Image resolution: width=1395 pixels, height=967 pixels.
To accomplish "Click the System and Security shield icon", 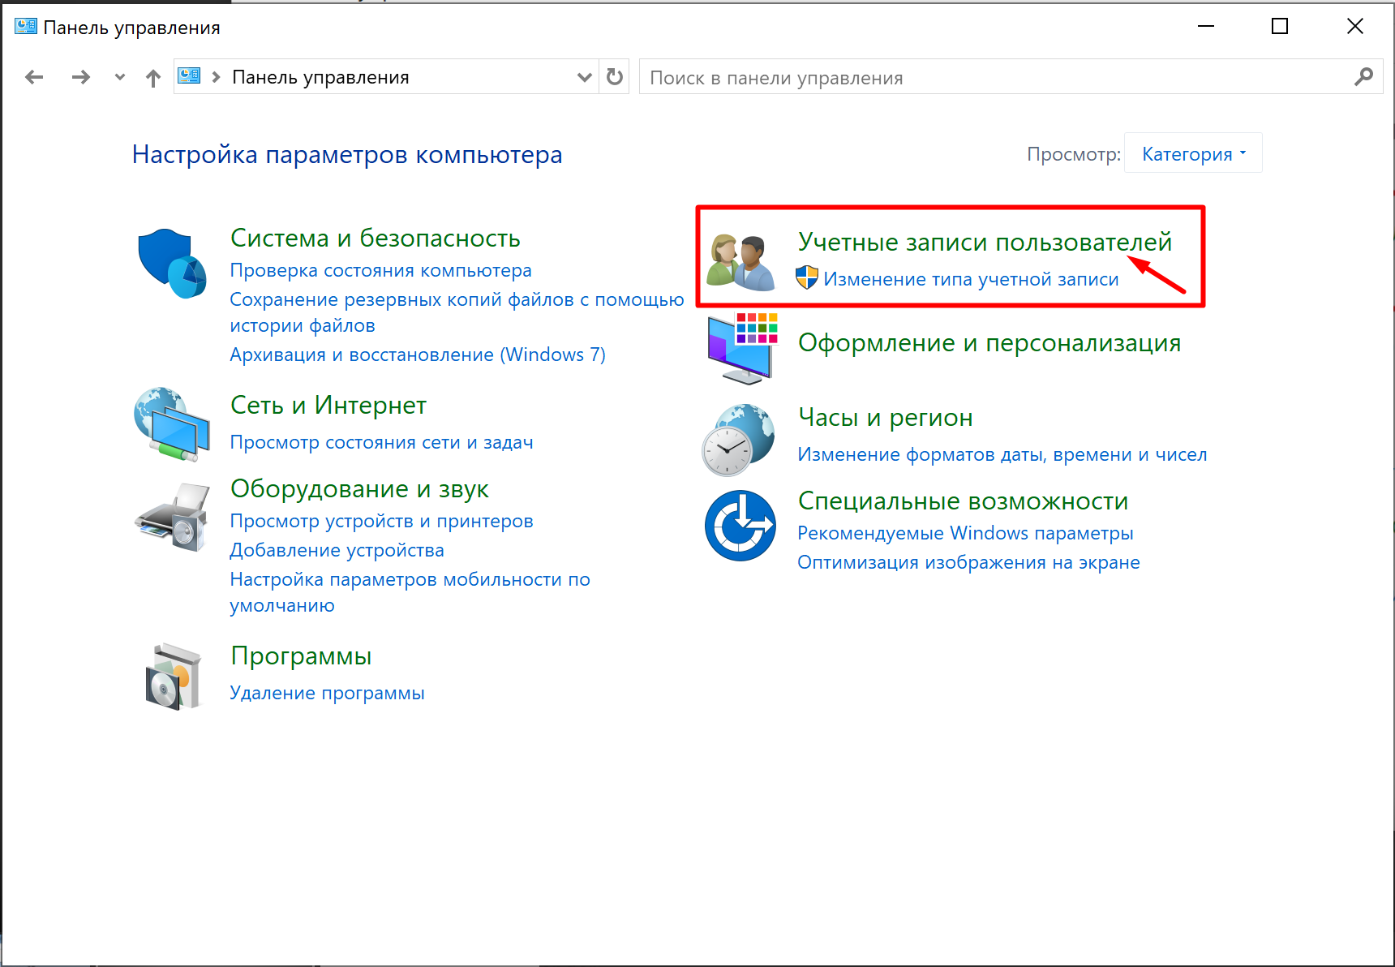I will (172, 264).
